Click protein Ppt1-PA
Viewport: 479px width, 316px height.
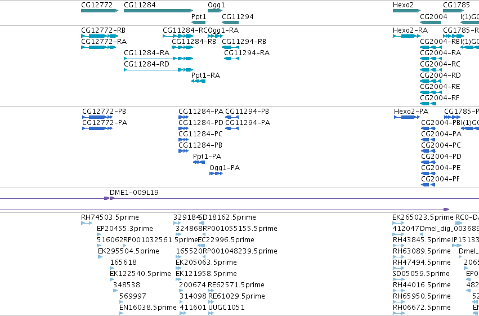199,162
